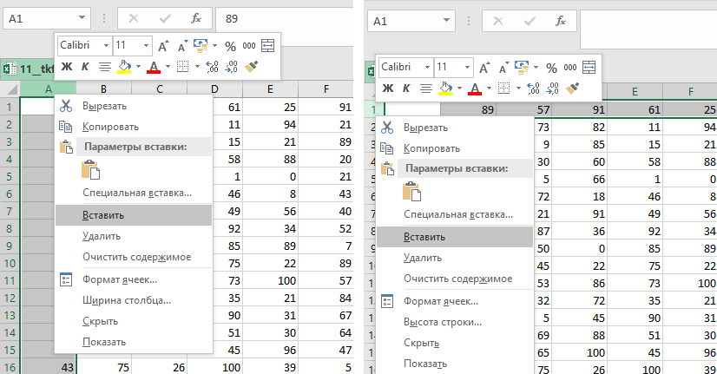Expand the Name Box dropdown in left window
The width and height of the screenshot is (717, 374).
[82, 17]
